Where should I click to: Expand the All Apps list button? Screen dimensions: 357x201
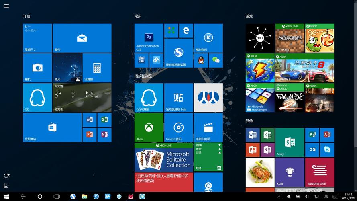pos(6,186)
